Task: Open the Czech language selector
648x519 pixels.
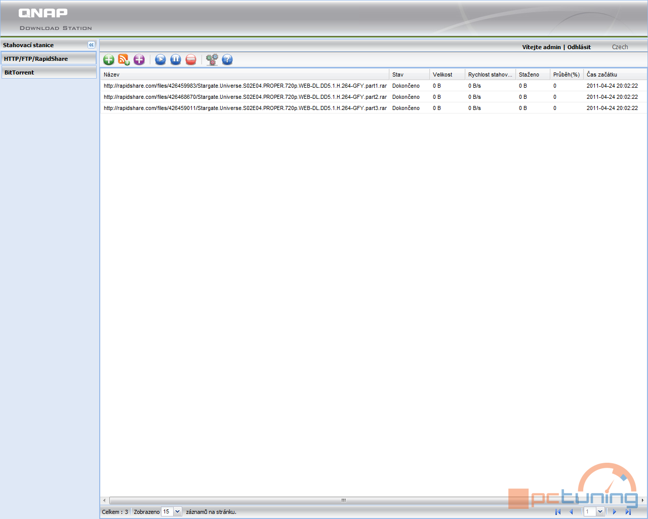Action: [620, 47]
